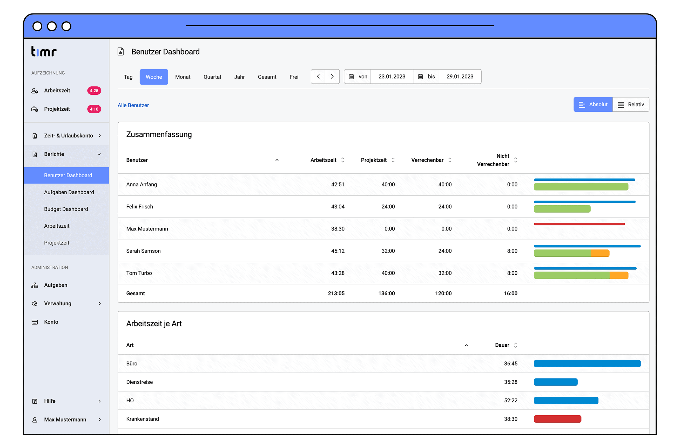This screenshot has width=687, height=448.
Task: Click the Hilfe question mark icon
Action: click(x=35, y=402)
